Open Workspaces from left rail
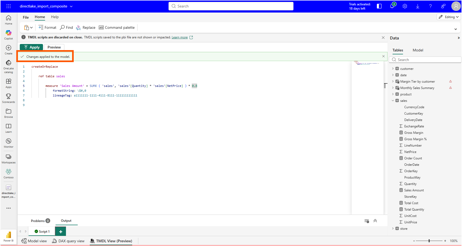The image size is (462, 246). (x=9, y=159)
